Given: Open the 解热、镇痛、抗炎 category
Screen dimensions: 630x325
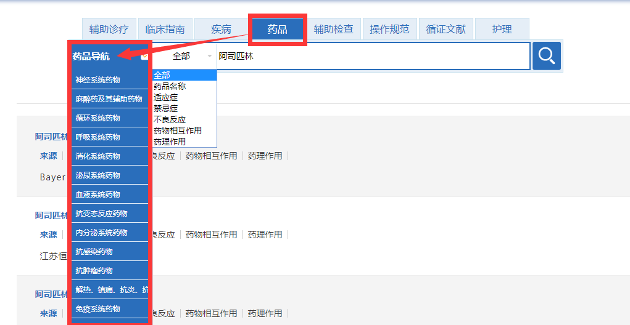Looking at the screenshot, I should (110, 289).
